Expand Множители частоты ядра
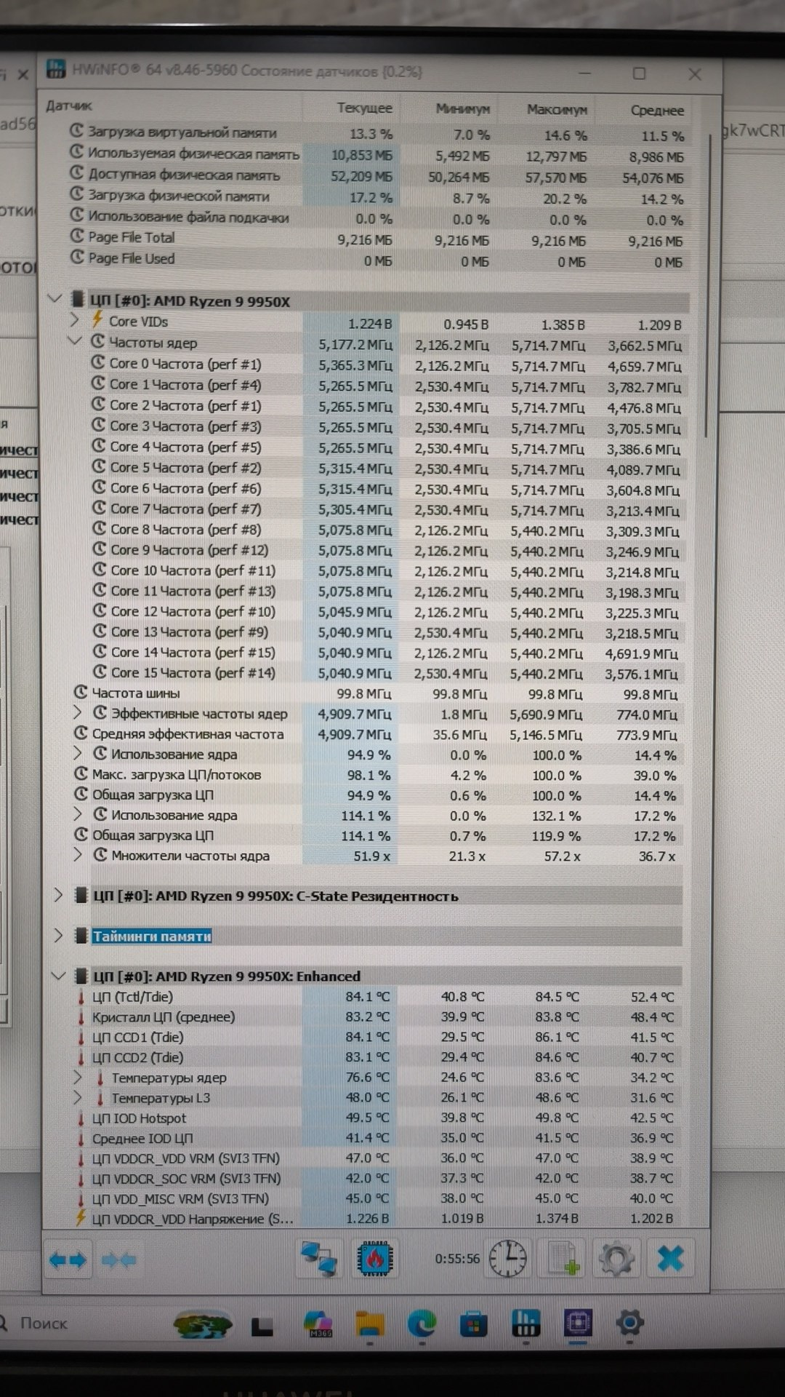The image size is (785, 1397). 78,855
